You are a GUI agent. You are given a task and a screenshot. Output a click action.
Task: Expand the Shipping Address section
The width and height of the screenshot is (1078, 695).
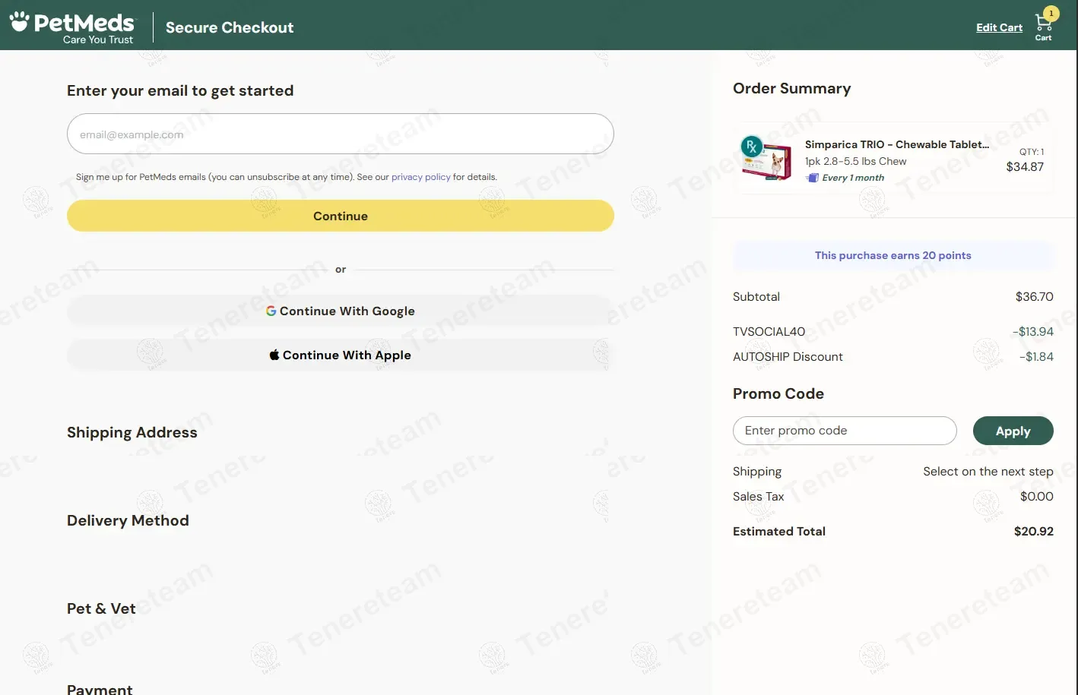coord(132,432)
